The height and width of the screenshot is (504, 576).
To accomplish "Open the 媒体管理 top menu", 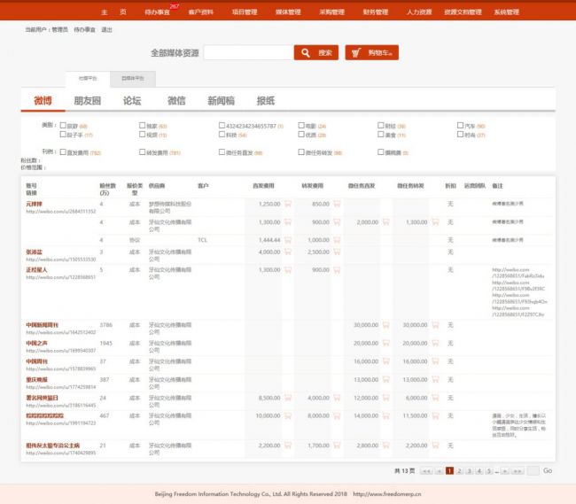I will (289, 12).
